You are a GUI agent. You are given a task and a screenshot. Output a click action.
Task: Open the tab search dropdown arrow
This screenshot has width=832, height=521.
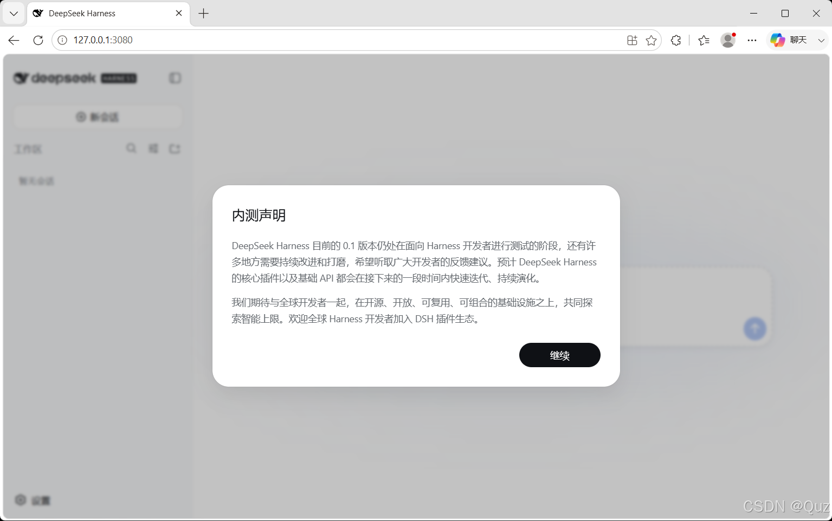14,14
